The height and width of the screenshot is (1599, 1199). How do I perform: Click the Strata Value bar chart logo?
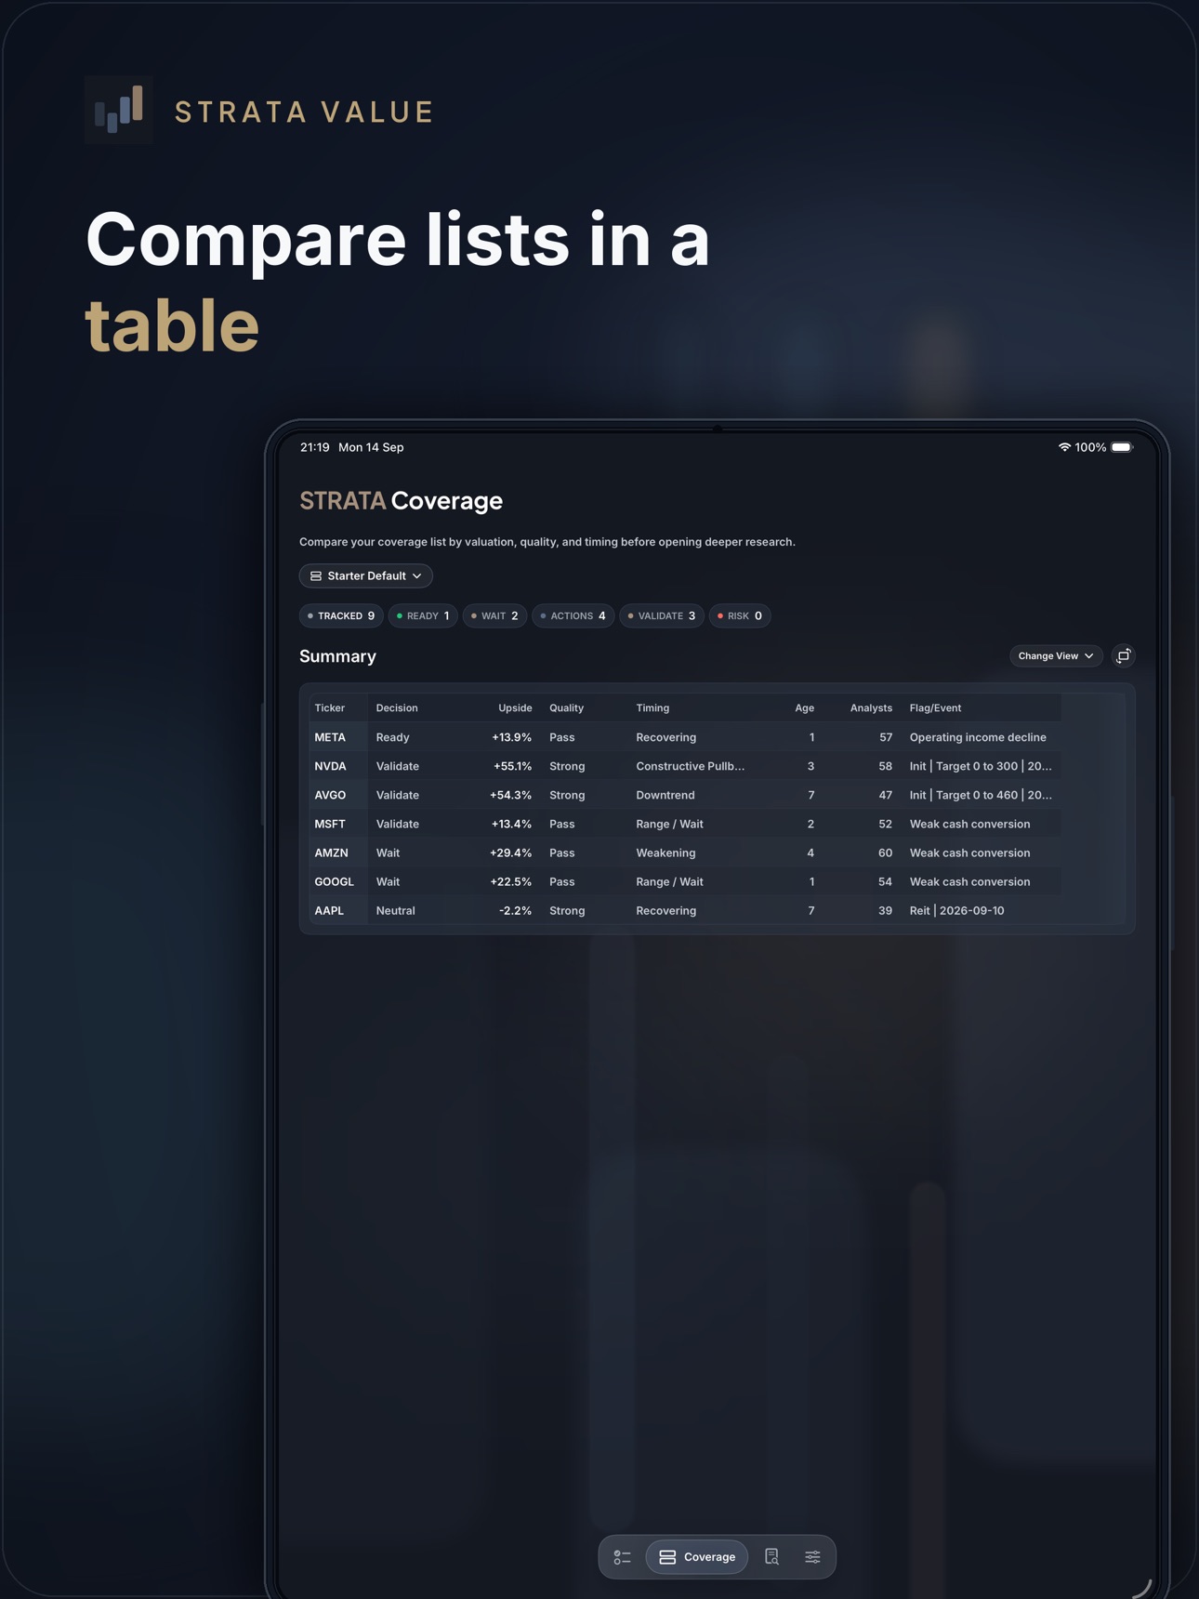[x=119, y=111]
